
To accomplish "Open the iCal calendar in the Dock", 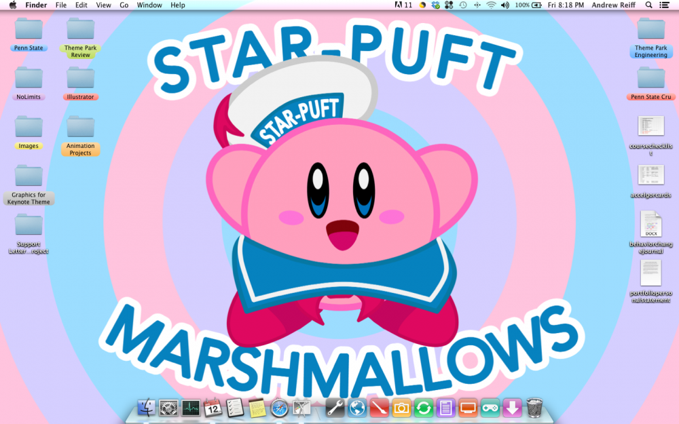I will point(212,408).
